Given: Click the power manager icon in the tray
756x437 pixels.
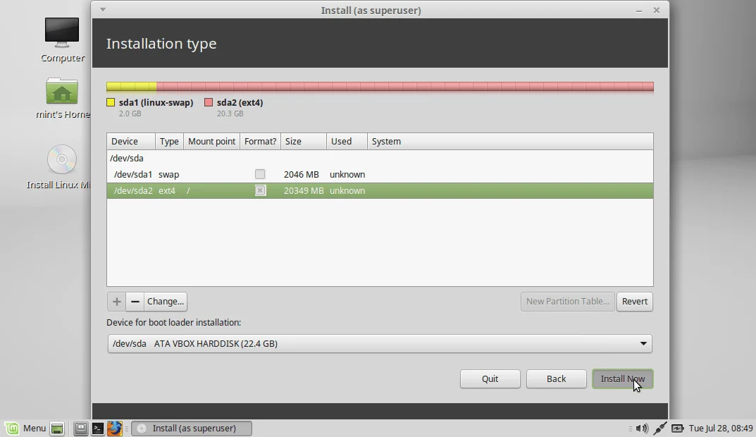Looking at the screenshot, I should pyautogui.click(x=678, y=428).
